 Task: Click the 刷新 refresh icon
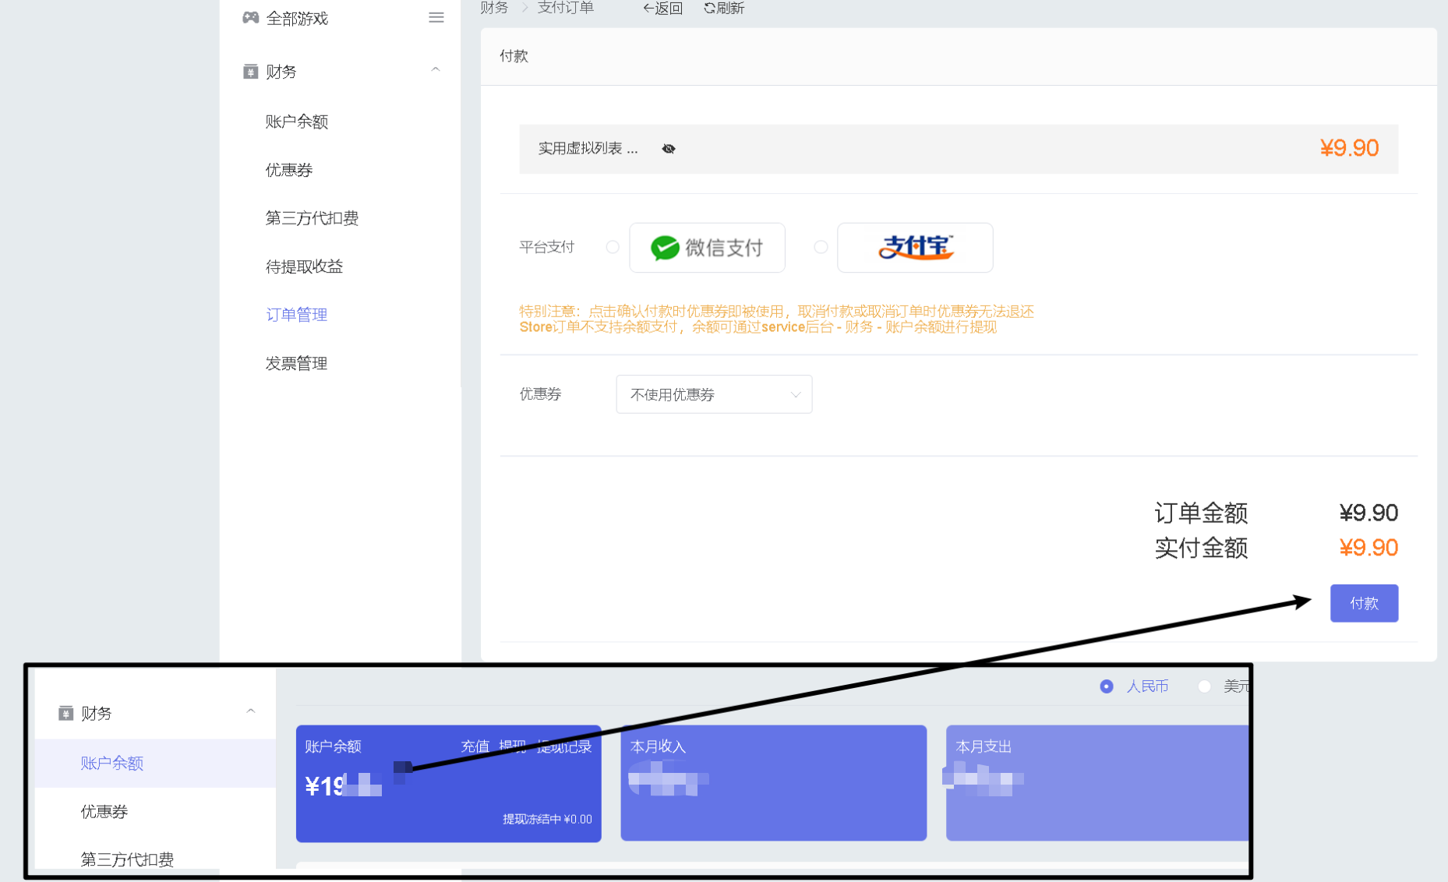708,8
